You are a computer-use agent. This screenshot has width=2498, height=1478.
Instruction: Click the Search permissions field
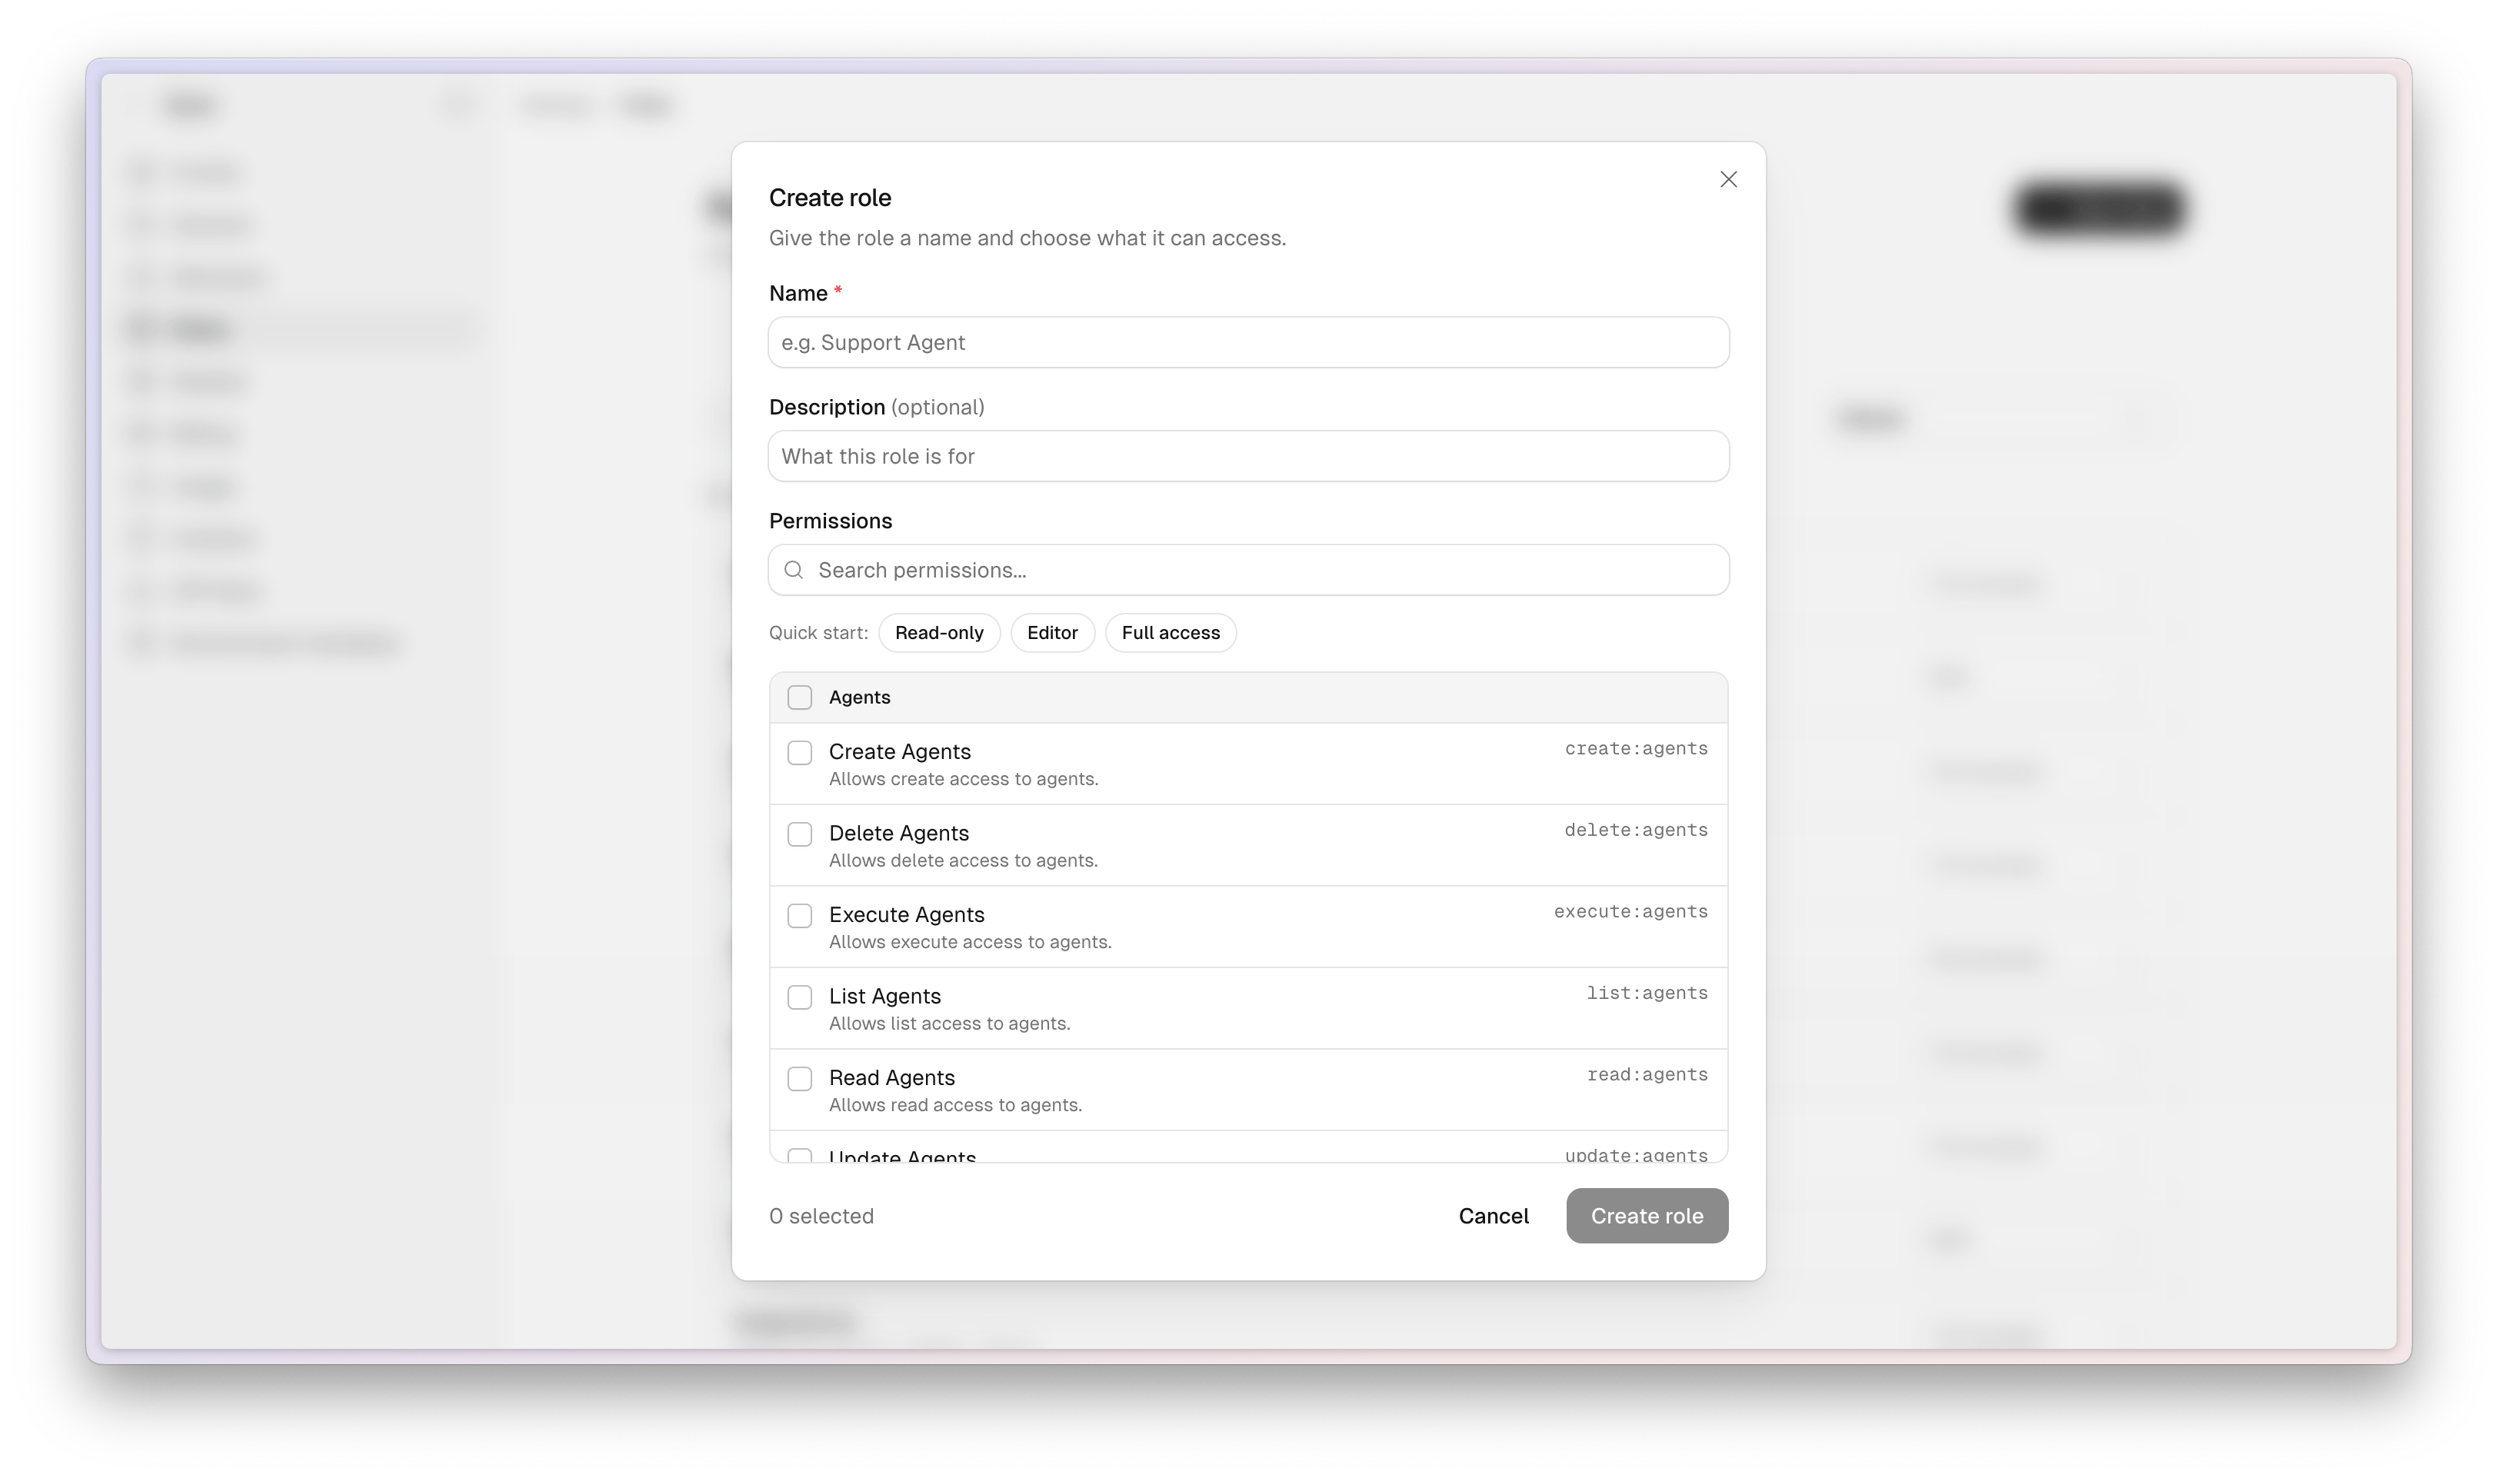tap(1248, 570)
